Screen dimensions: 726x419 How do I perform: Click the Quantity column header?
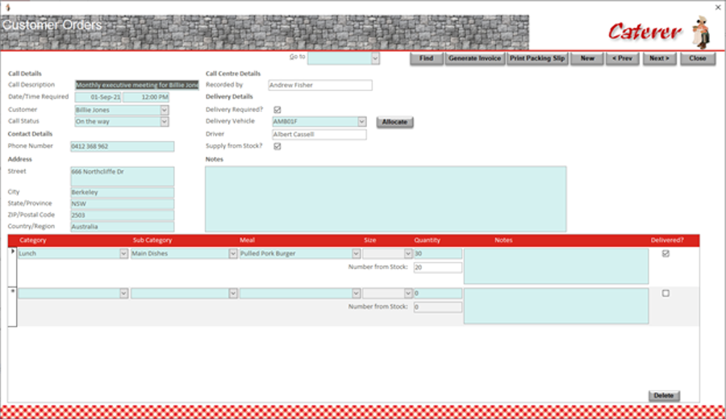[427, 240]
